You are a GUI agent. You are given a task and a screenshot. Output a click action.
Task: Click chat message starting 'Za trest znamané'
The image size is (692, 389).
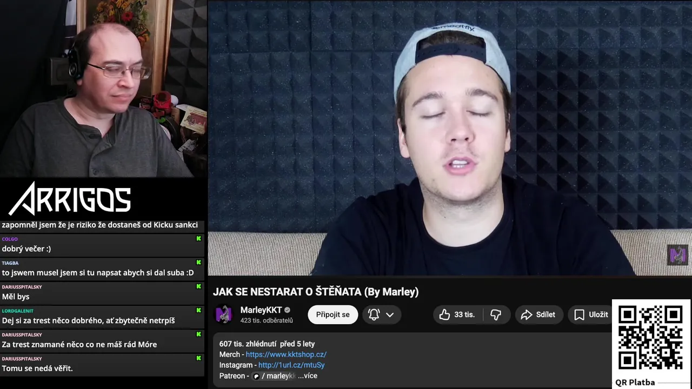tap(79, 344)
